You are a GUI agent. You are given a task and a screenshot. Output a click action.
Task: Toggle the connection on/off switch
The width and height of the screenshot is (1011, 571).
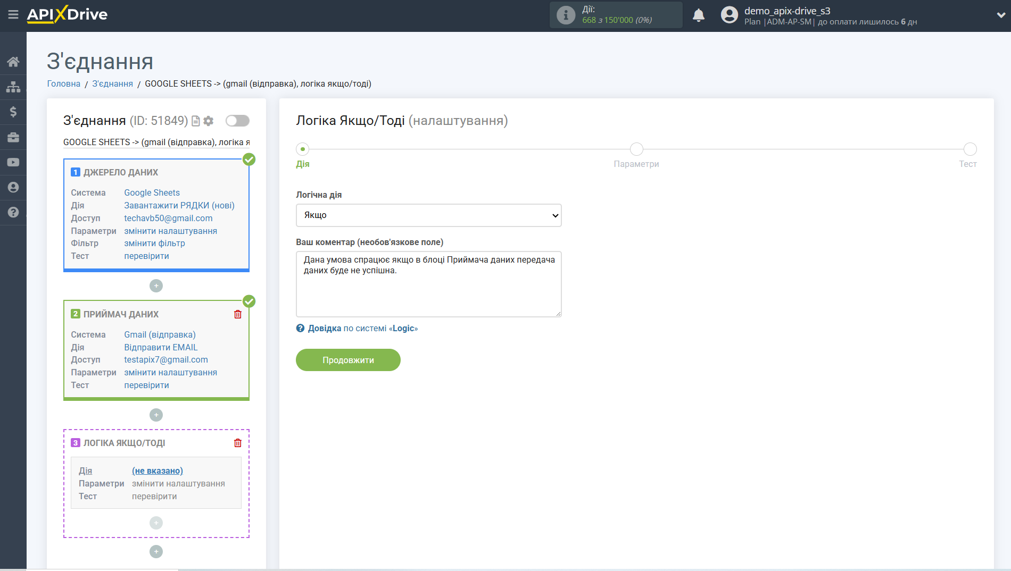coord(237,121)
